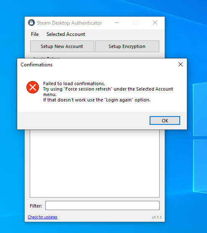The image size is (207, 233).
Task: Click the Setup New Account button
Action: click(62, 46)
